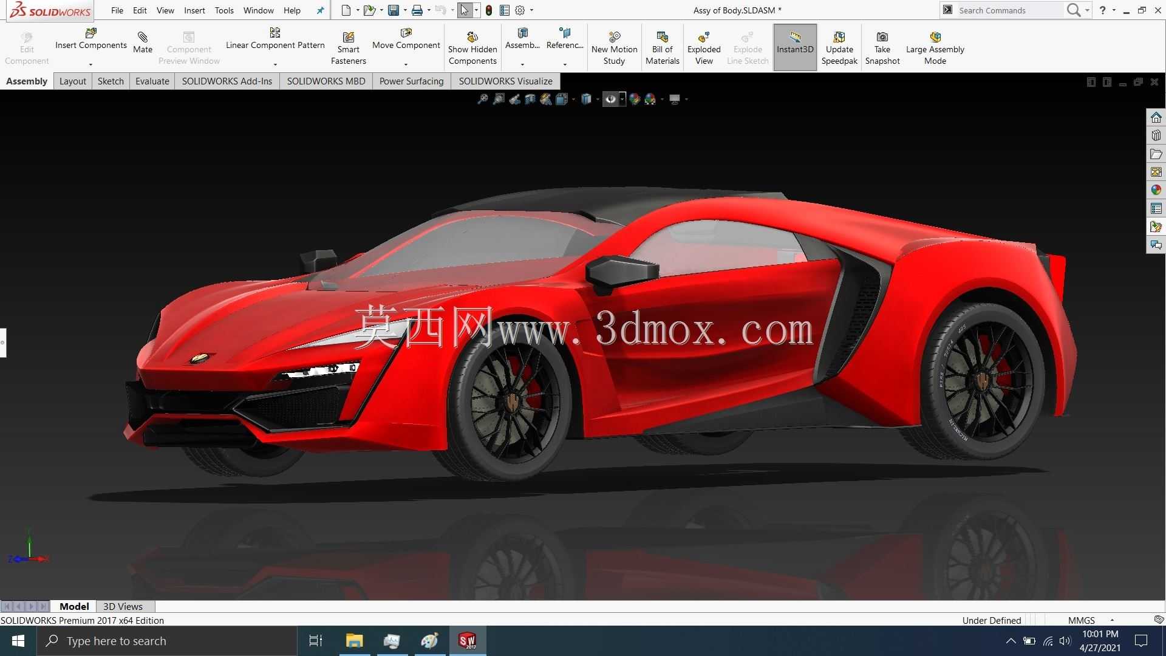Click the Search Commands field
The height and width of the screenshot is (656, 1166).
coord(1009,10)
